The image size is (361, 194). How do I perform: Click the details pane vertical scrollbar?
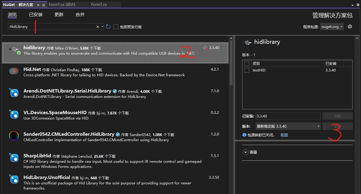point(357,114)
